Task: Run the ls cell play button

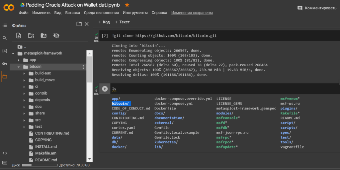Action: point(105,89)
